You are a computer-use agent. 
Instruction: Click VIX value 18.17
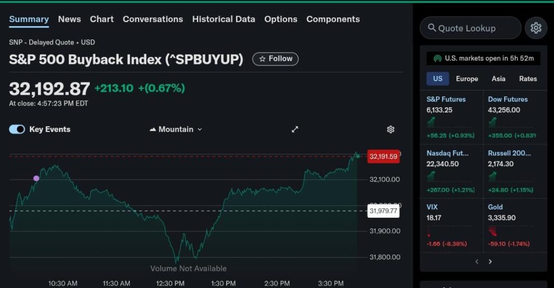(433, 218)
